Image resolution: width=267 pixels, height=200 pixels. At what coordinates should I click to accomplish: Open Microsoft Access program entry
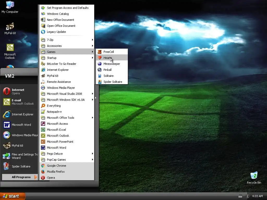coord(67,124)
